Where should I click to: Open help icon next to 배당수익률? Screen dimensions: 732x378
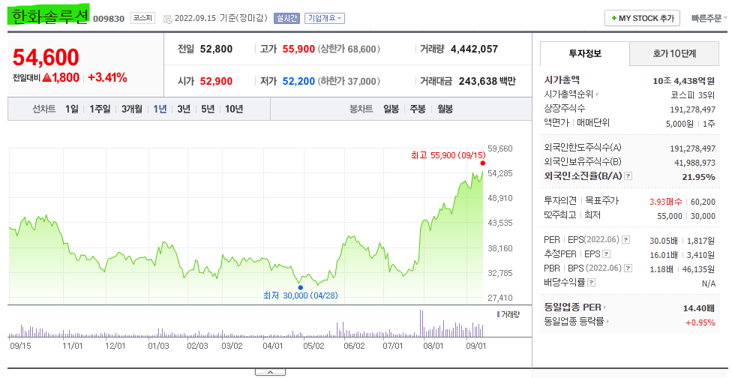(592, 282)
